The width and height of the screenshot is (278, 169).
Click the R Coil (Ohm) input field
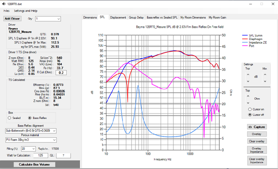(61, 73)
